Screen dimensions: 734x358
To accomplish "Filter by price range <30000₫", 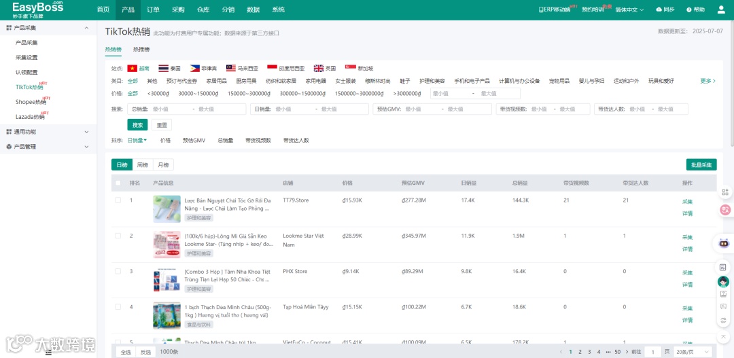I will [x=158, y=93].
